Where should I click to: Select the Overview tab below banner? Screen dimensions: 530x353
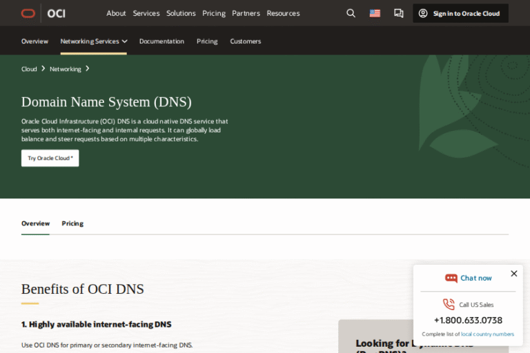[35, 223]
